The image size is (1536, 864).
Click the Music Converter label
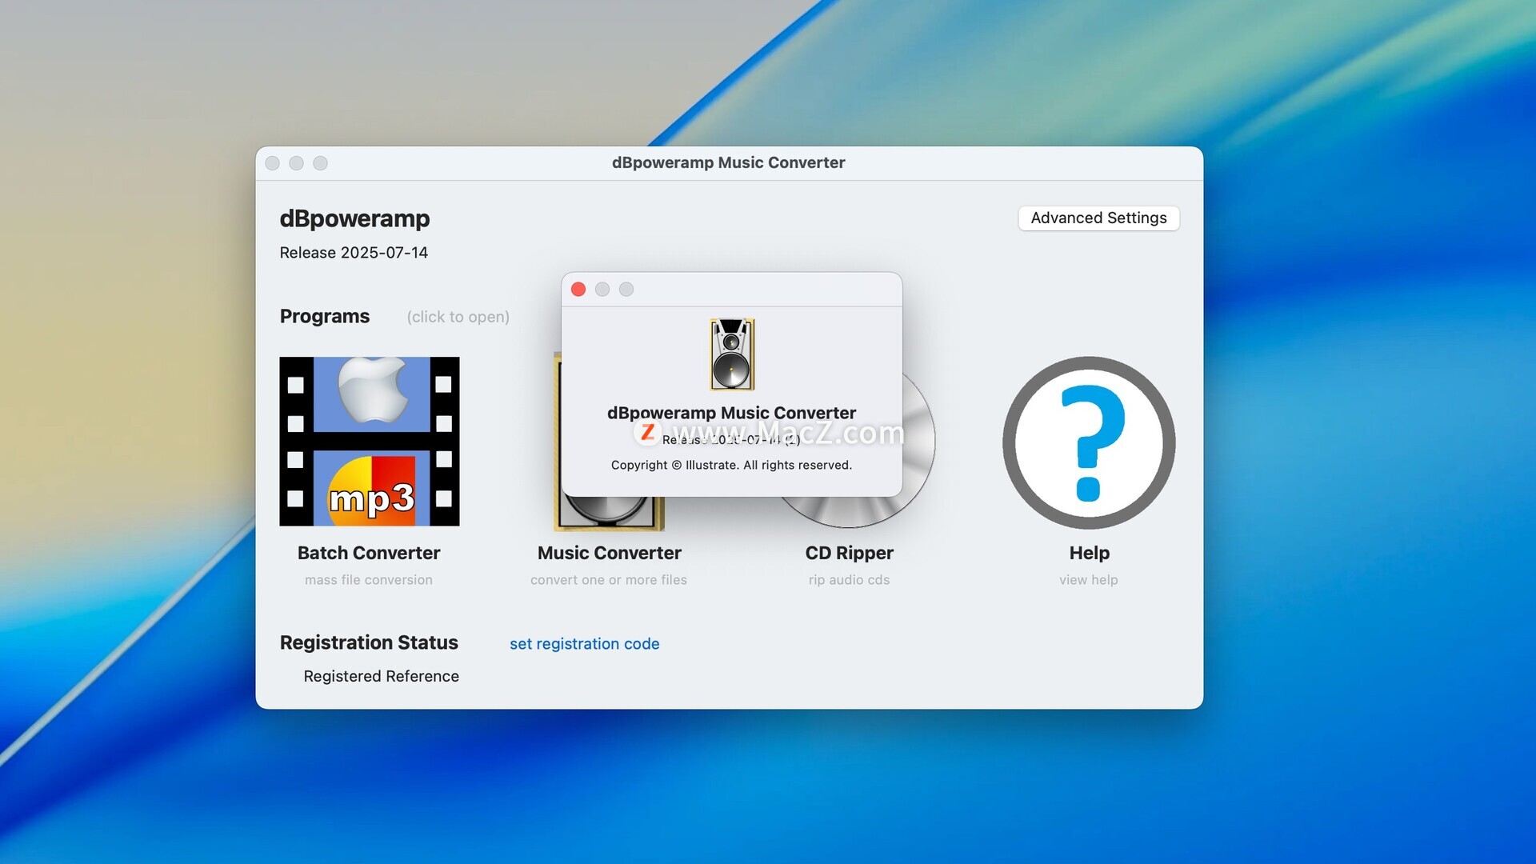[609, 553]
